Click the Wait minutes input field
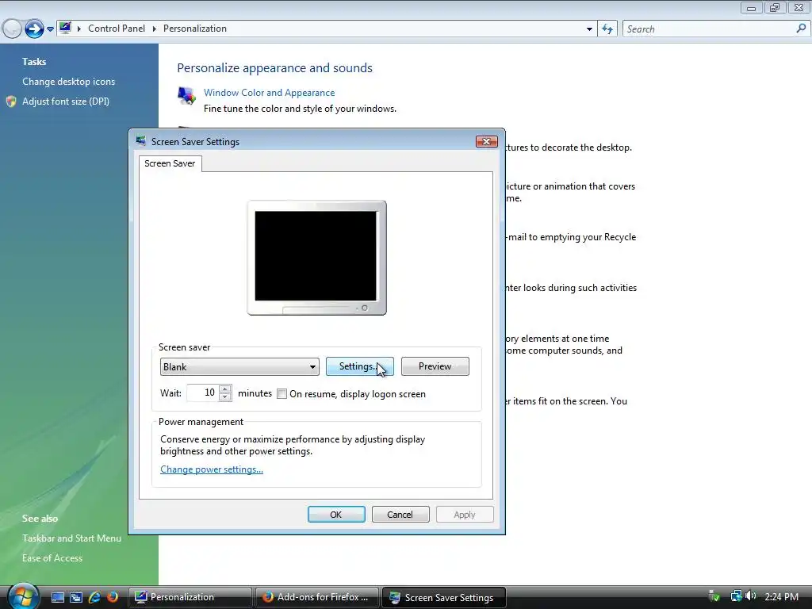The width and height of the screenshot is (812, 609). [x=202, y=393]
